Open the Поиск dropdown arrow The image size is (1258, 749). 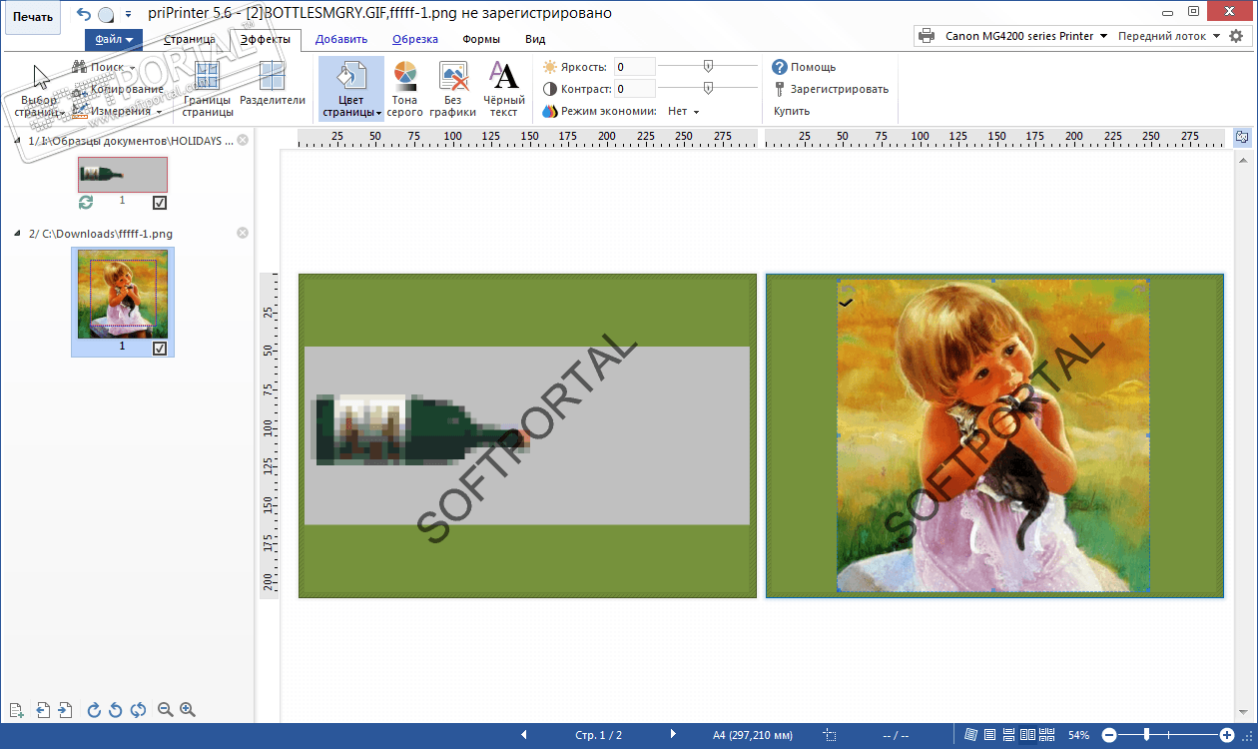click(133, 68)
